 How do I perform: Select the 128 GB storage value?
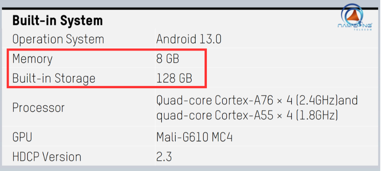(x=174, y=78)
